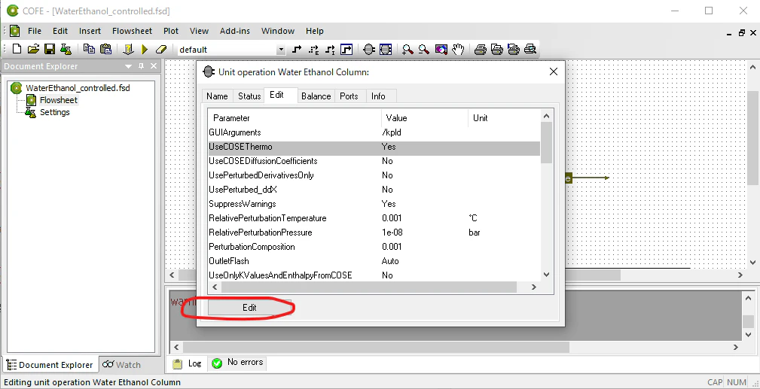Viewport: 760px width, 389px height.
Task: Click COFE document icon beside File menu
Action: [x=14, y=31]
